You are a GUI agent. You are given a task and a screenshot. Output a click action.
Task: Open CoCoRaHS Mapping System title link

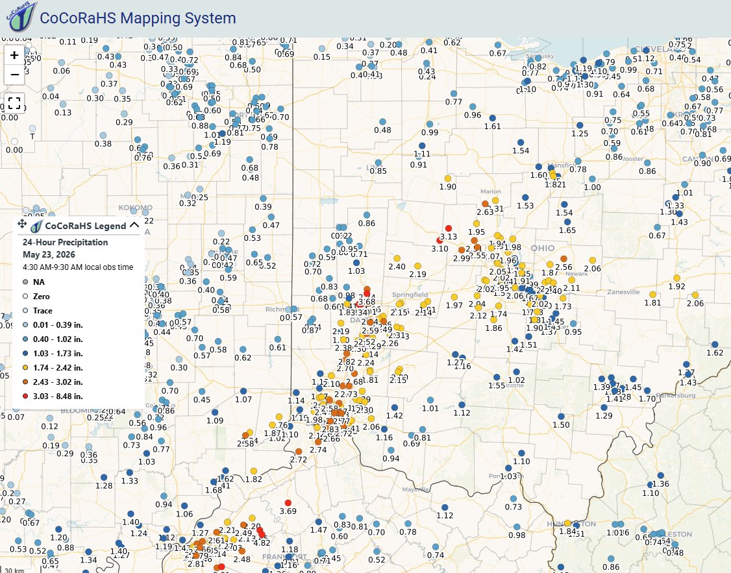click(x=138, y=18)
